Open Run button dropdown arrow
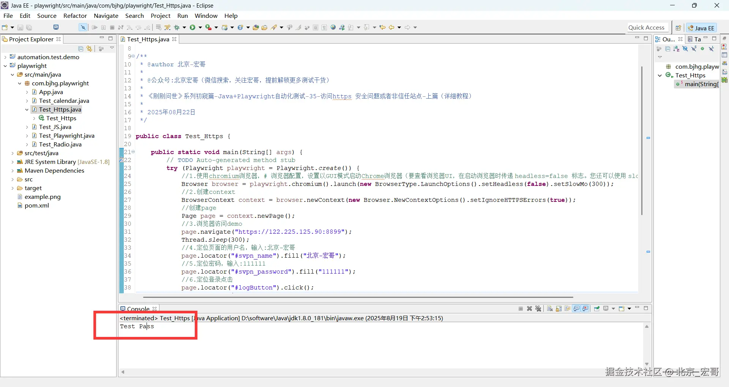 (200, 27)
